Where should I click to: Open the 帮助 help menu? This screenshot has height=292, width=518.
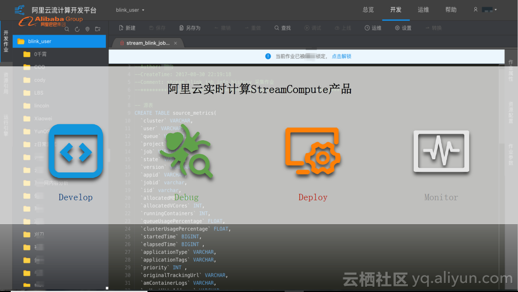[x=451, y=10]
